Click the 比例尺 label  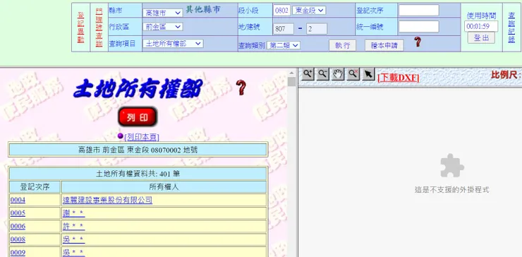click(506, 76)
